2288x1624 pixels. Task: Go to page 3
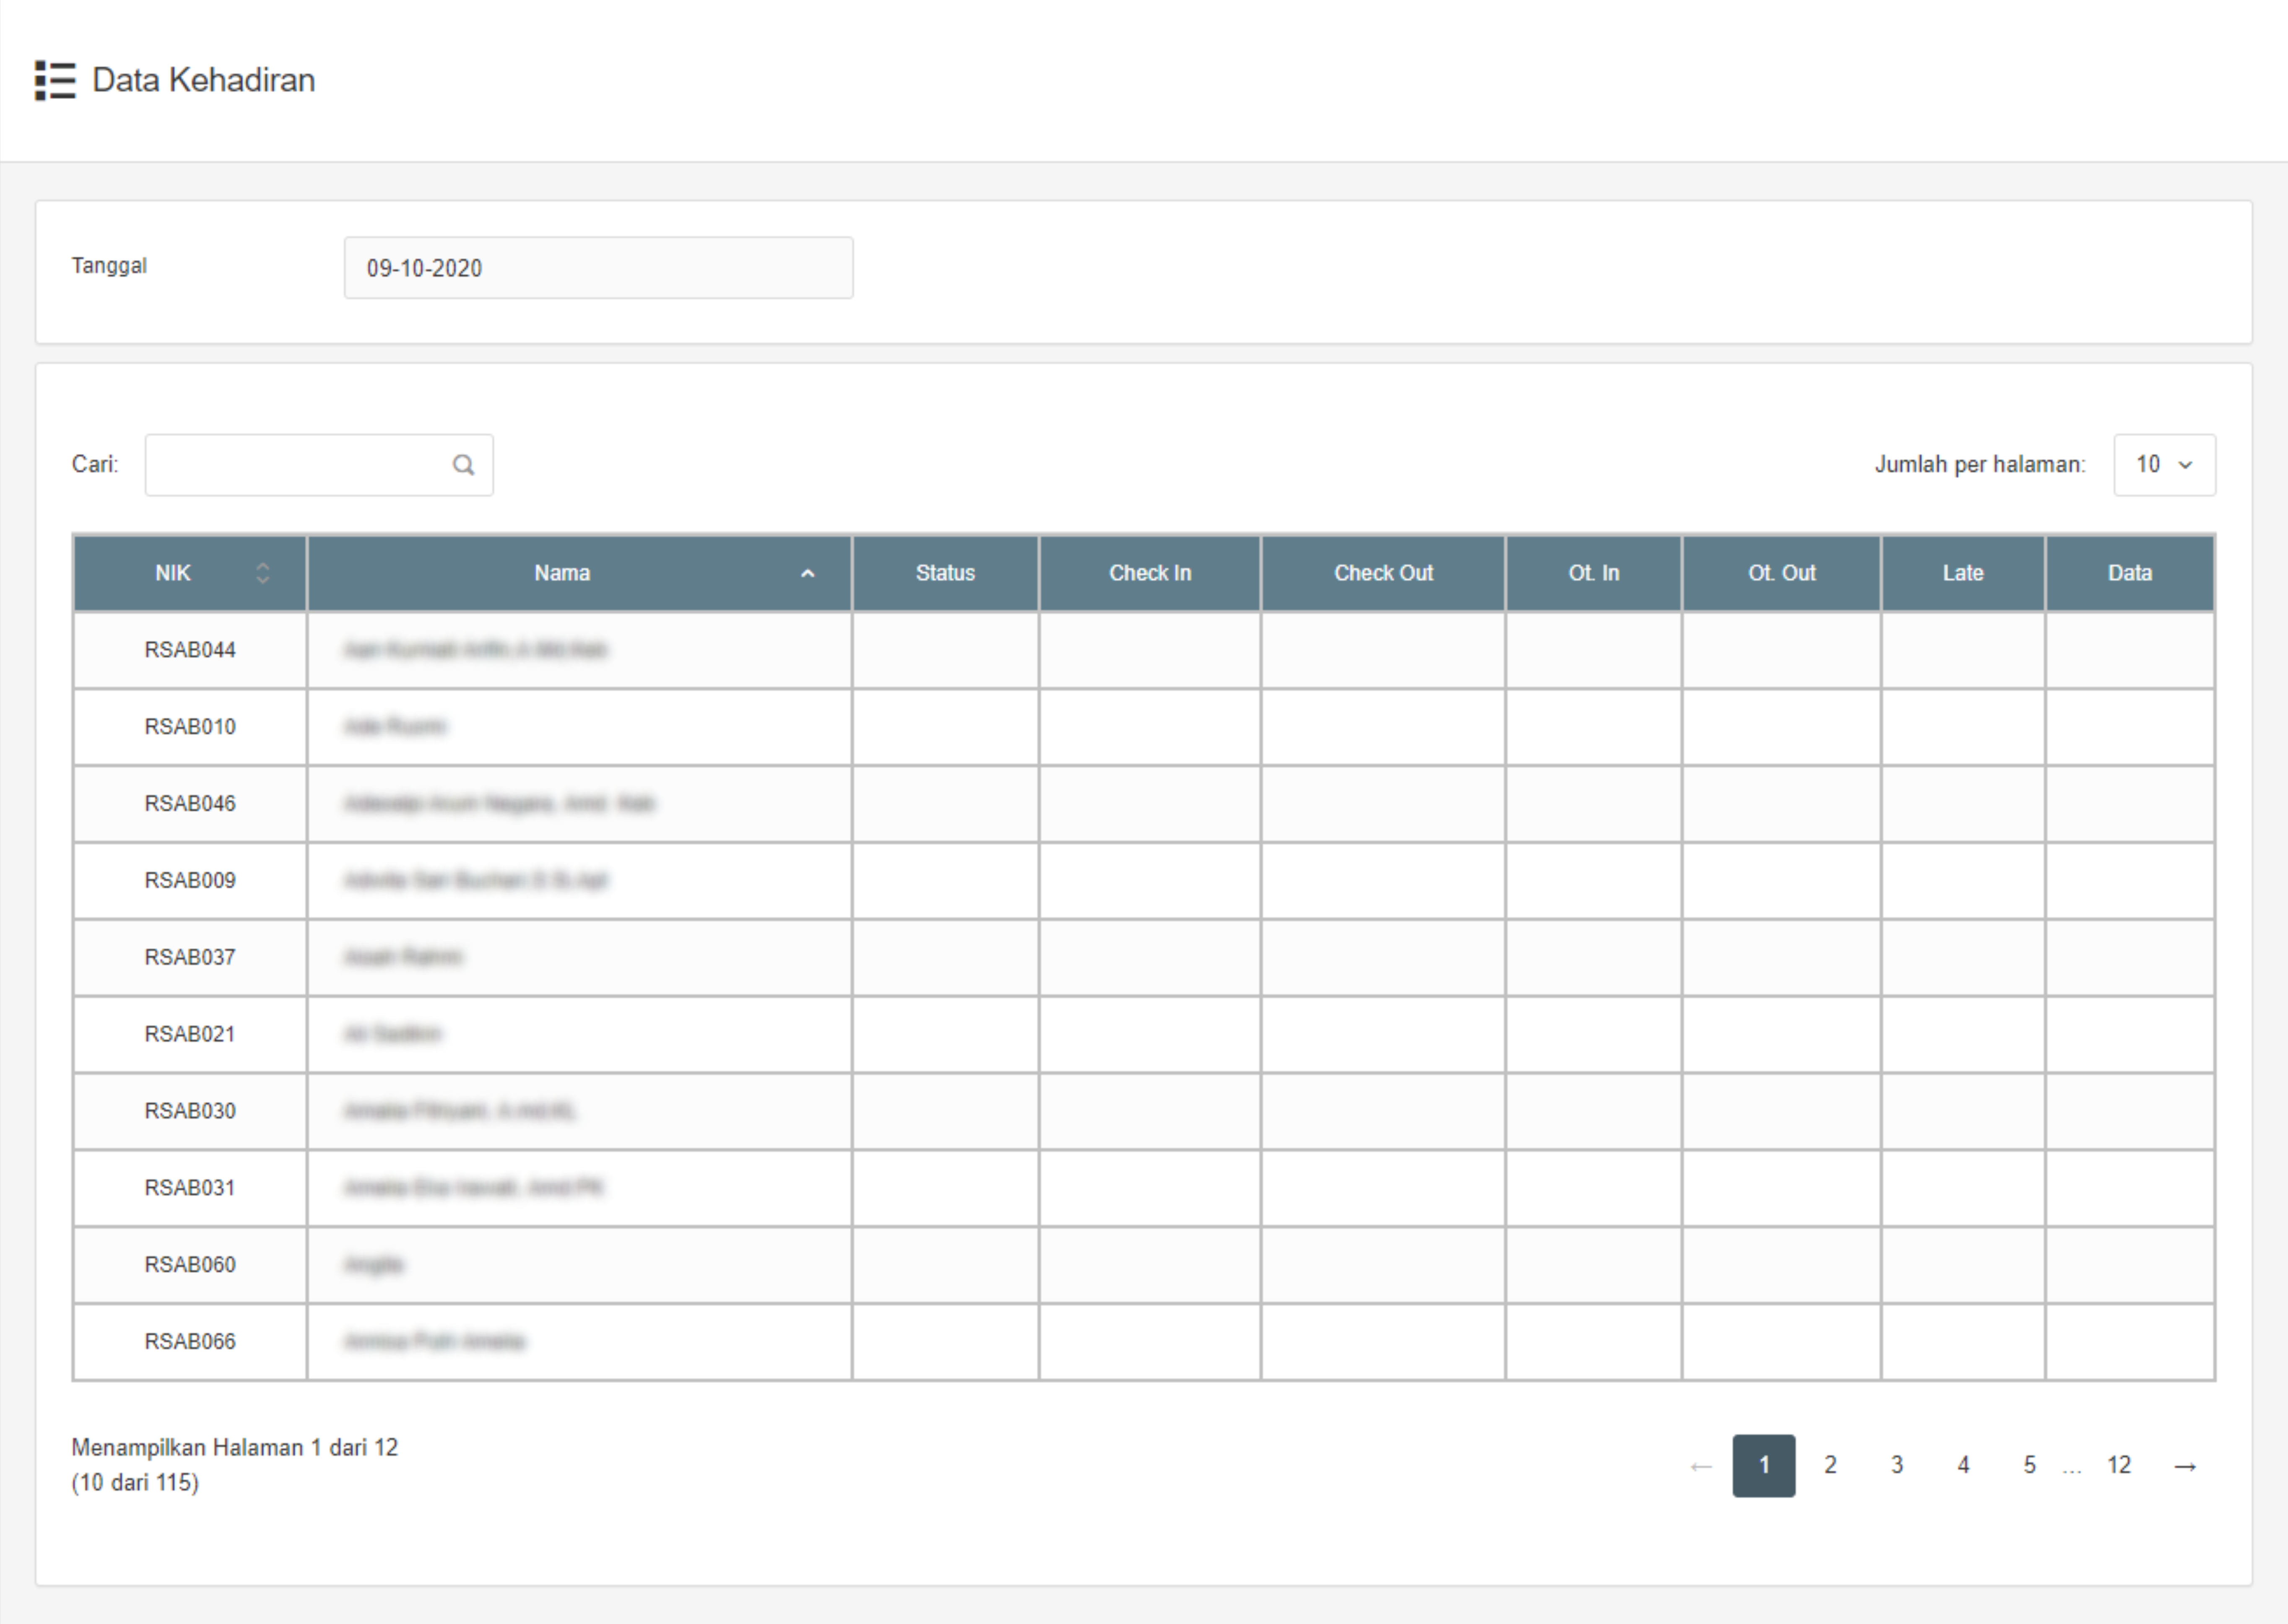(x=1897, y=1466)
